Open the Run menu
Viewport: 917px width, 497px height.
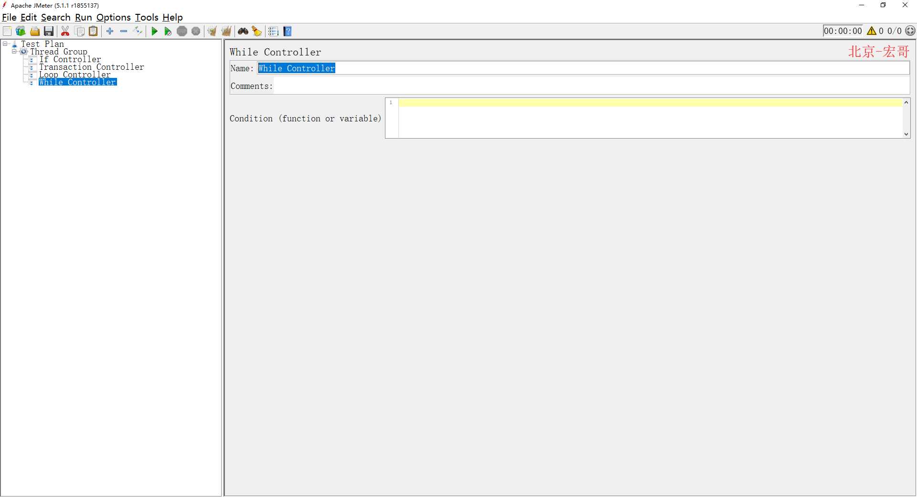83,17
